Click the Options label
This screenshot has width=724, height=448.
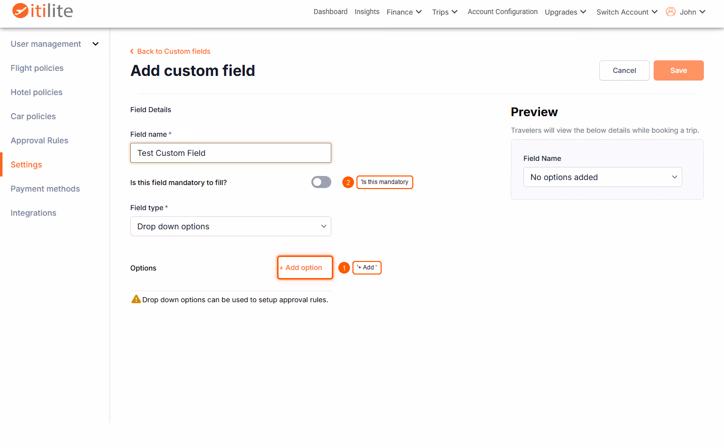pos(143,268)
